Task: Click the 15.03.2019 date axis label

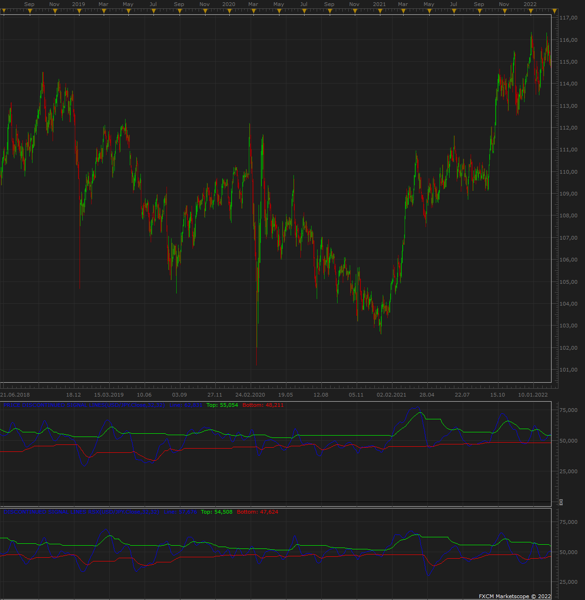Action: pyautogui.click(x=109, y=395)
